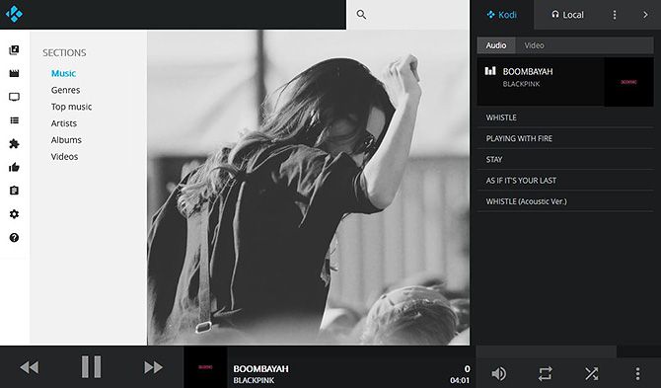
Task: Click the volume slider bar
Action: pyautogui.click(x=568, y=351)
